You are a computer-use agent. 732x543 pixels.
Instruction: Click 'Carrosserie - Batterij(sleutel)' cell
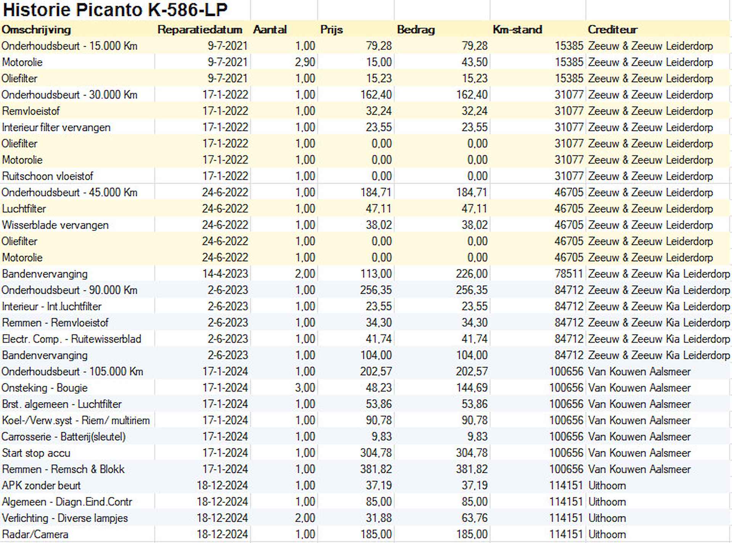63,437
